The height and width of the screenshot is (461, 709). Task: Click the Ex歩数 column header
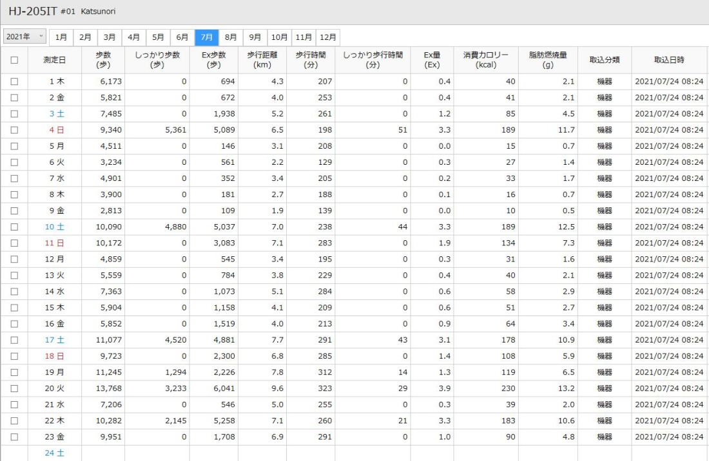214,60
